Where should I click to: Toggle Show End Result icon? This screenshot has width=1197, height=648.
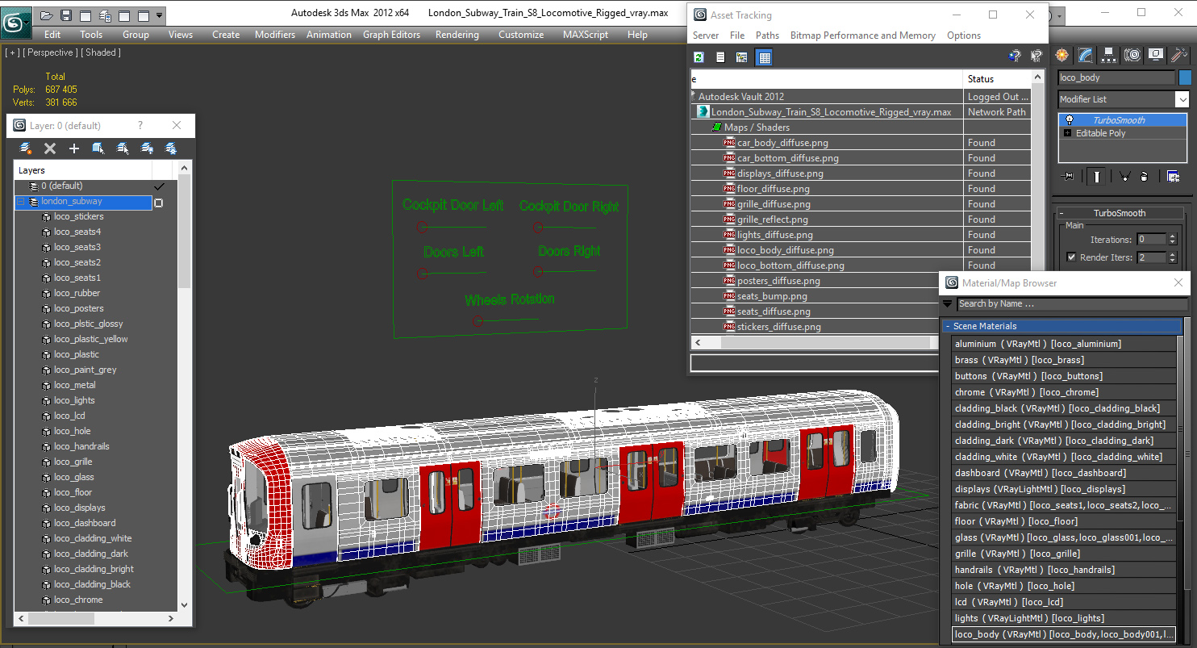click(1096, 176)
